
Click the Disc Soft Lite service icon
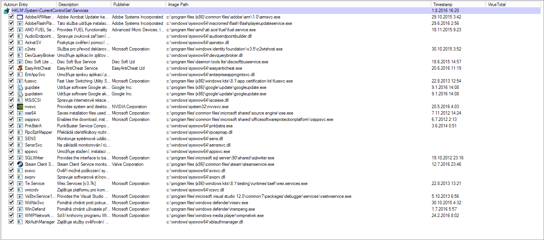point(20,62)
